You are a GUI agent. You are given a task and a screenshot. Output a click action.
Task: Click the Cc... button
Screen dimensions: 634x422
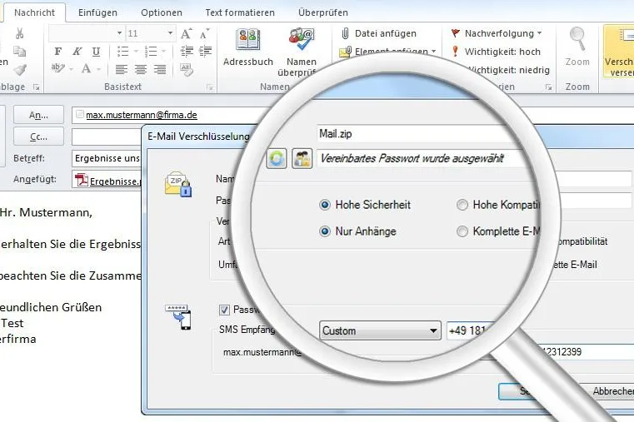coord(38,137)
